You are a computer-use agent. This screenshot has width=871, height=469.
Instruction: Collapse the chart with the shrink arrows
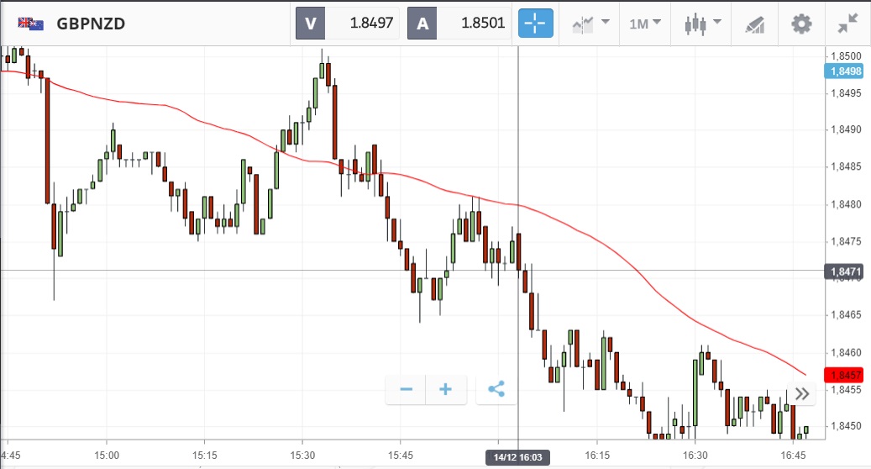coord(847,24)
